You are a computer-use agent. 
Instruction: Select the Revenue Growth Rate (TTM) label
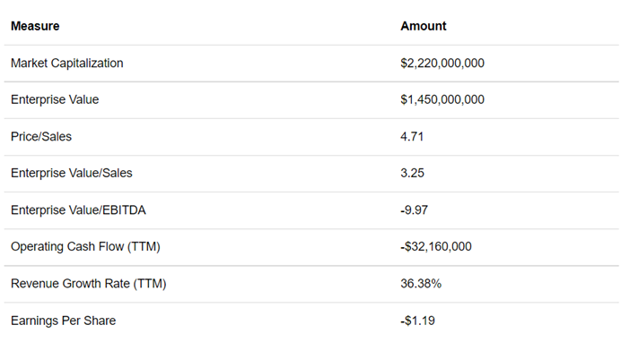coord(88,284)
